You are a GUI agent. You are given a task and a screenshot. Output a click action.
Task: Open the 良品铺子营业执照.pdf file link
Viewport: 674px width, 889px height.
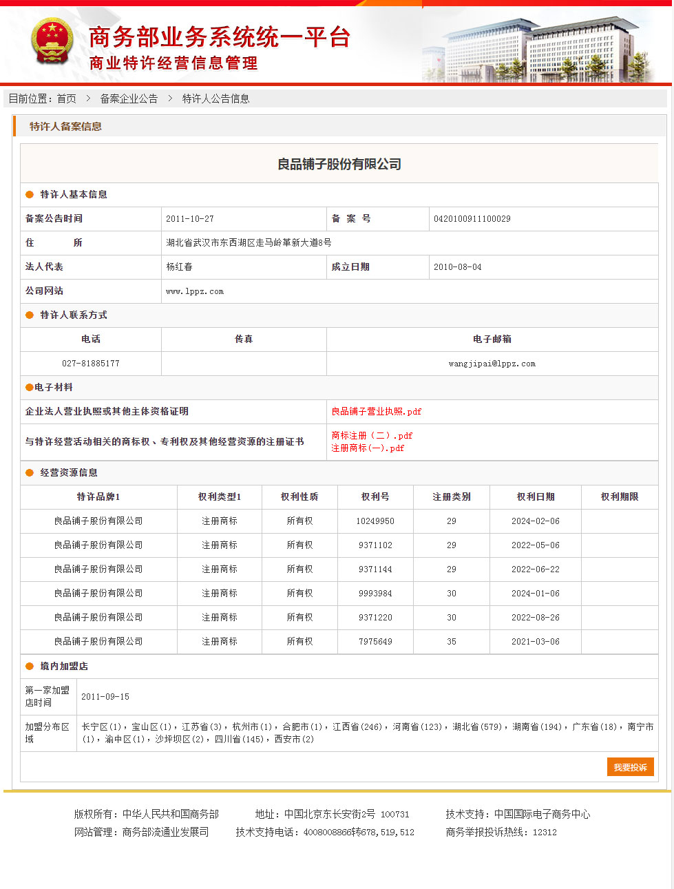coord(377,412)
